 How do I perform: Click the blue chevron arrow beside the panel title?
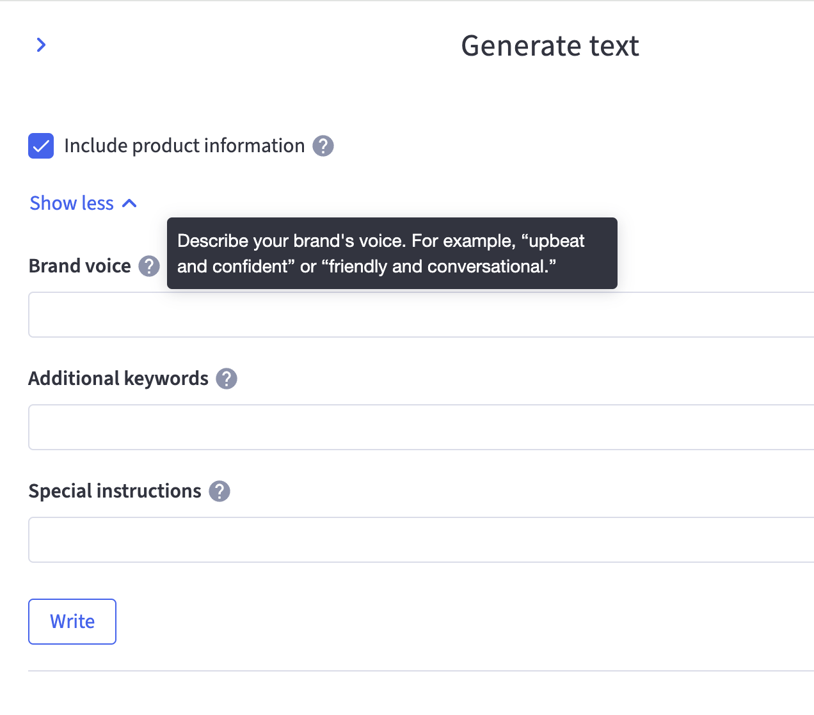(x=41, y=45)
